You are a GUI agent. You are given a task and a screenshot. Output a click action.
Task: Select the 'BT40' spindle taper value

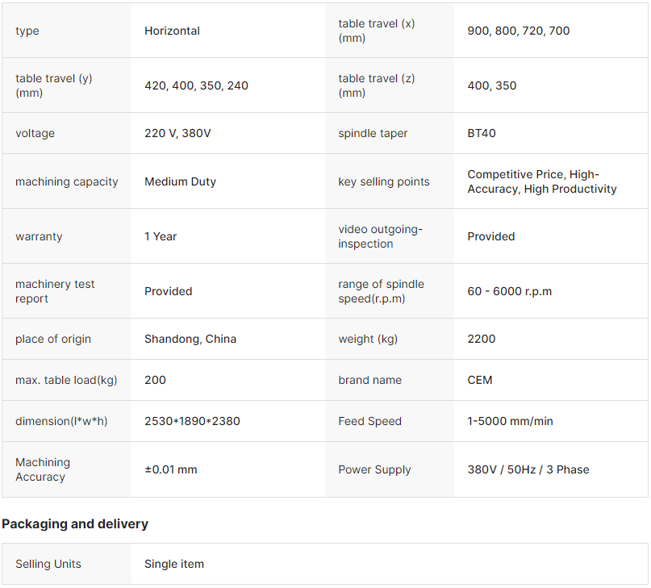pos(482,133)
